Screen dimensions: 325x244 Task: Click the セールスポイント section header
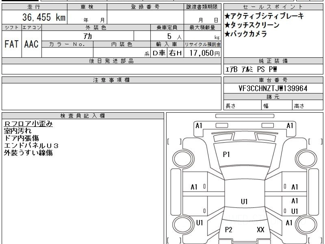tap(273, 7)
